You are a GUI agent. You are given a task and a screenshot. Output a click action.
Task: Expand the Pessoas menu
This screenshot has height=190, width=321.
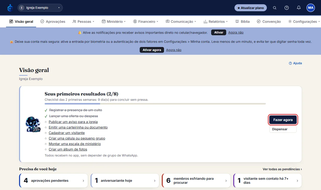click(x=83, y=21)
